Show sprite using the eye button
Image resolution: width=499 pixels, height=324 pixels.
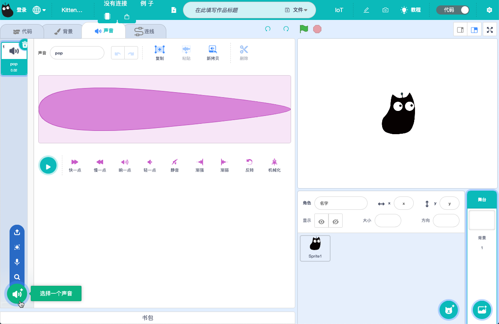click(321, 221)
